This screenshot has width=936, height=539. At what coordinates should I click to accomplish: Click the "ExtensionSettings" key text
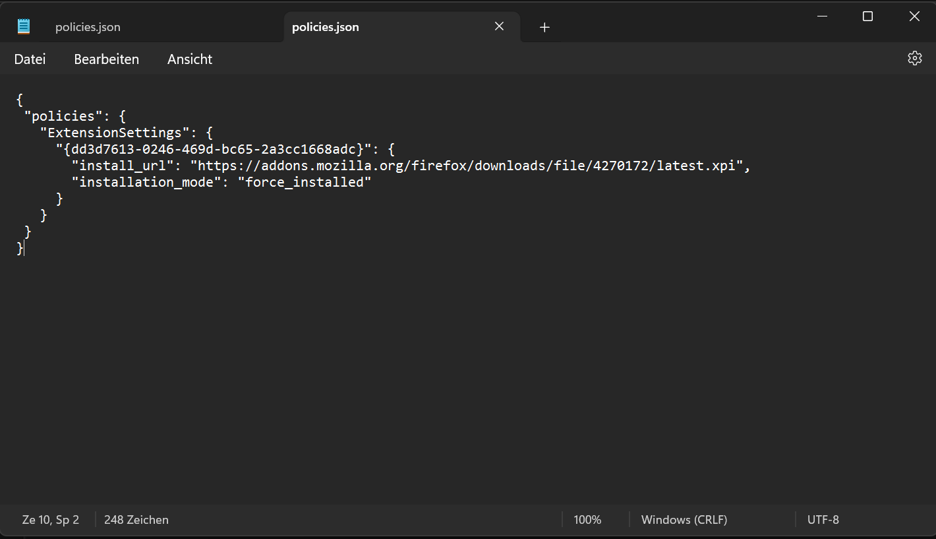tap(115, 133)
